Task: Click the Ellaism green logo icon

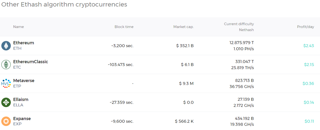Action: point(6,102)
